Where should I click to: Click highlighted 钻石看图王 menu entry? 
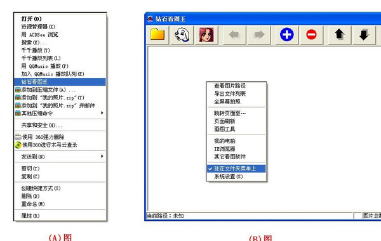(60, 82)
